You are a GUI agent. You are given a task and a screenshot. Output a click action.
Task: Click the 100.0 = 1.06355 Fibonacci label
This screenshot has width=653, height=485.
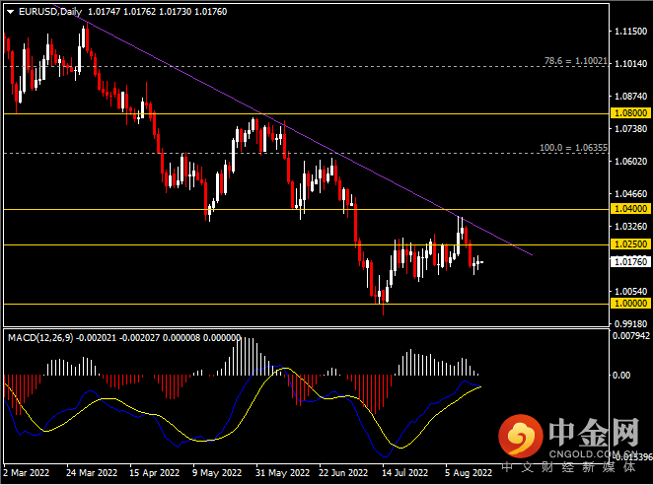pos(573,148)
